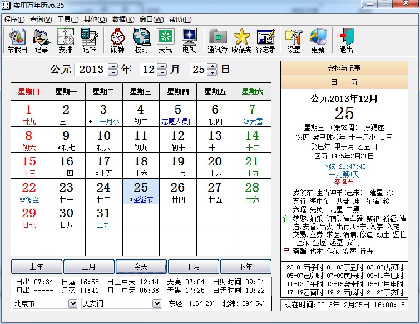420x324 pixels.
Task: Open the 安排 schedule tool
Action: tap(65, 40)
